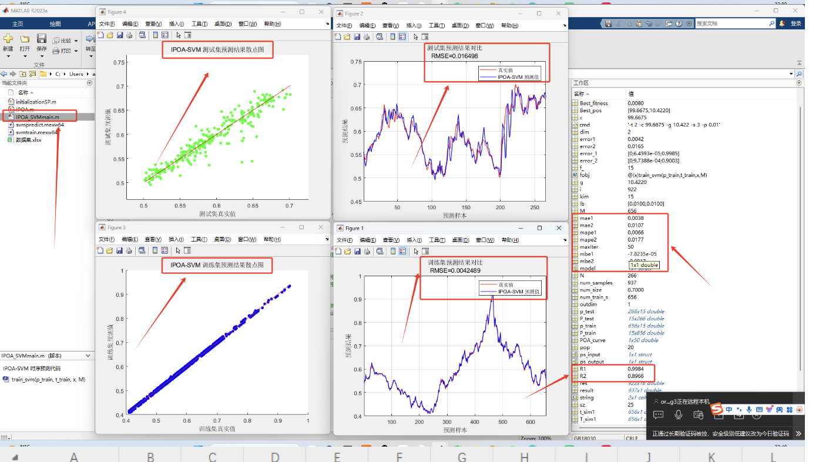The width and height of the screenshot is (819, 462).
Task: Open Property Inspector icon in Figure 4 toolbar
Action: tap(187, 35)
